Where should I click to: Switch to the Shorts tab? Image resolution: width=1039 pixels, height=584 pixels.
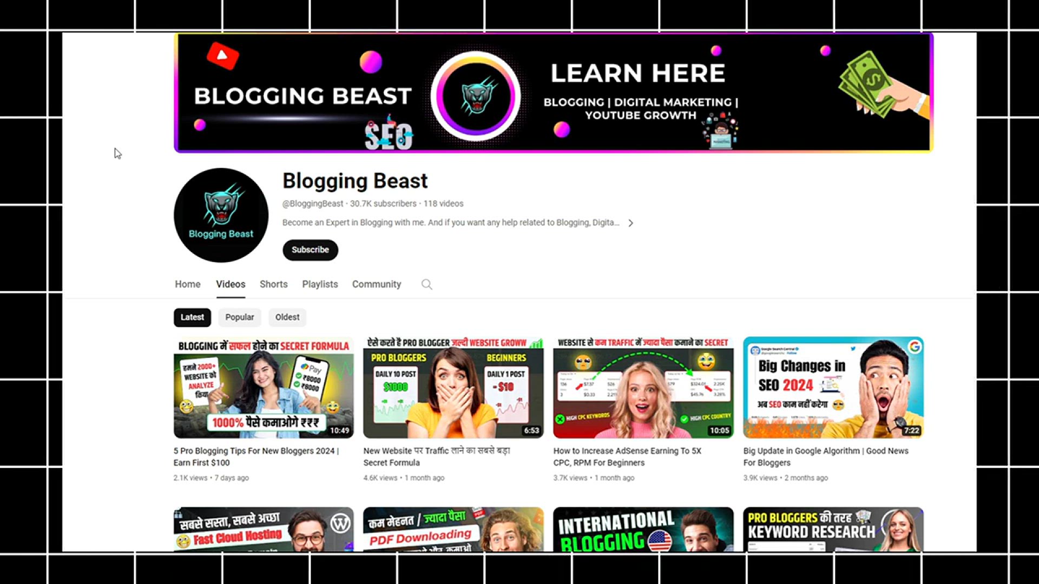[x=274, y=284]
